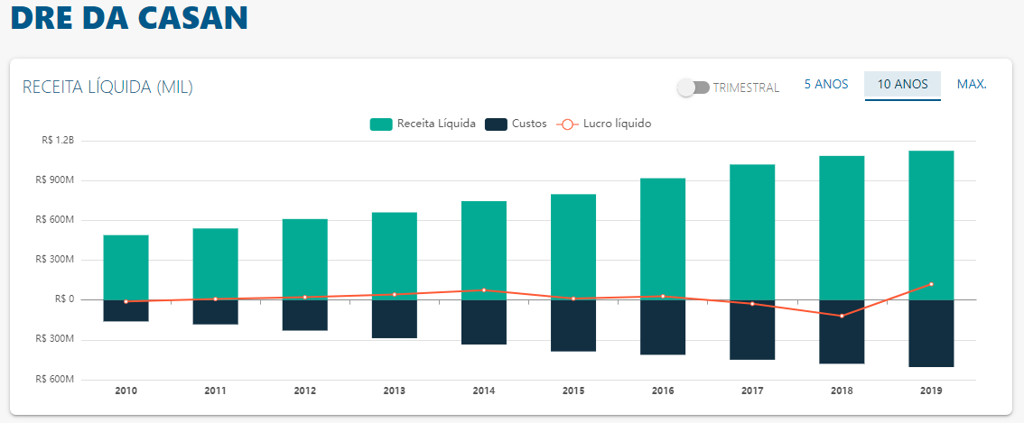Select the 5 ANOS range tab
Screen dimensions: 1024x423
click(826, 84)
